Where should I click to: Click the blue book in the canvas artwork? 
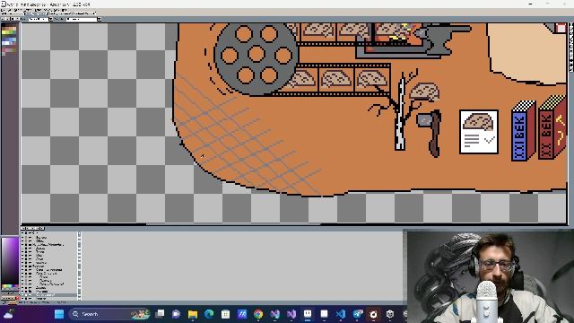(x=524, y=131)
